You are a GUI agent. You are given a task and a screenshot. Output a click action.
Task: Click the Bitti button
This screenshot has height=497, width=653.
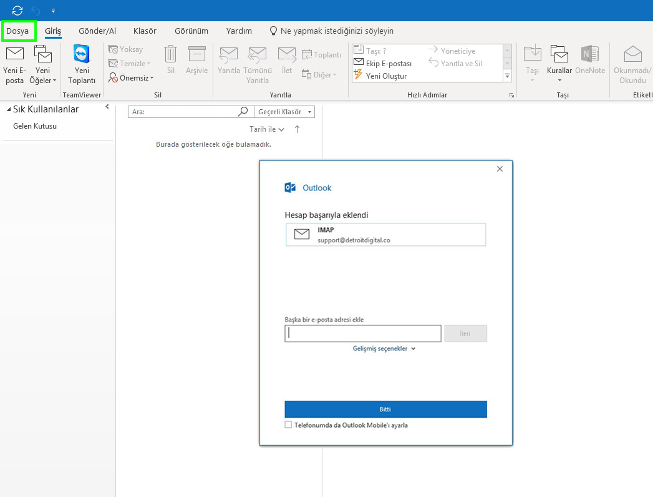point(385,409)
